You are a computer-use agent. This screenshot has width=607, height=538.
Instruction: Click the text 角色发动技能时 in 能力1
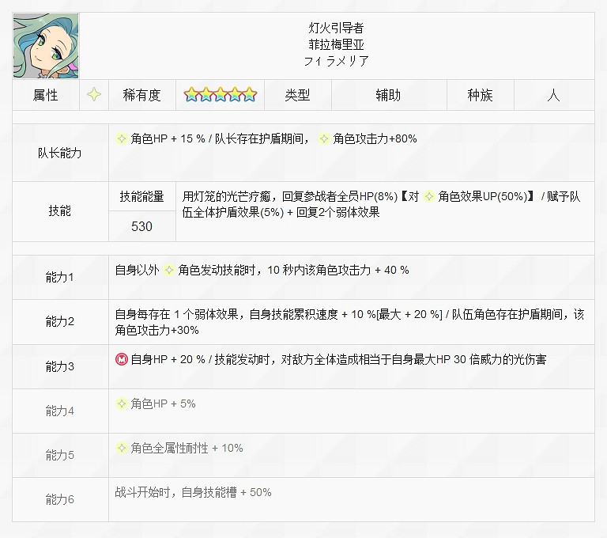coord(217,270)
